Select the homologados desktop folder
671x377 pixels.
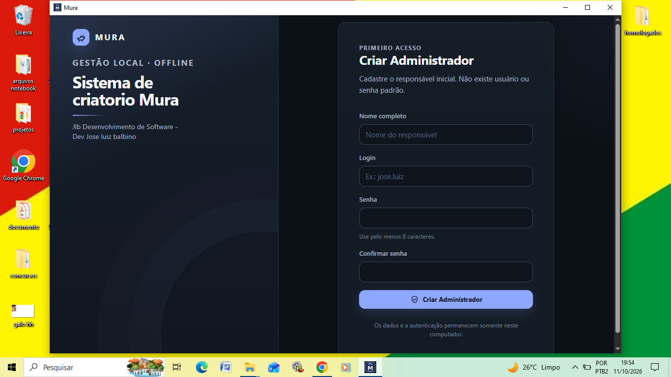click(x=643, y=21)
